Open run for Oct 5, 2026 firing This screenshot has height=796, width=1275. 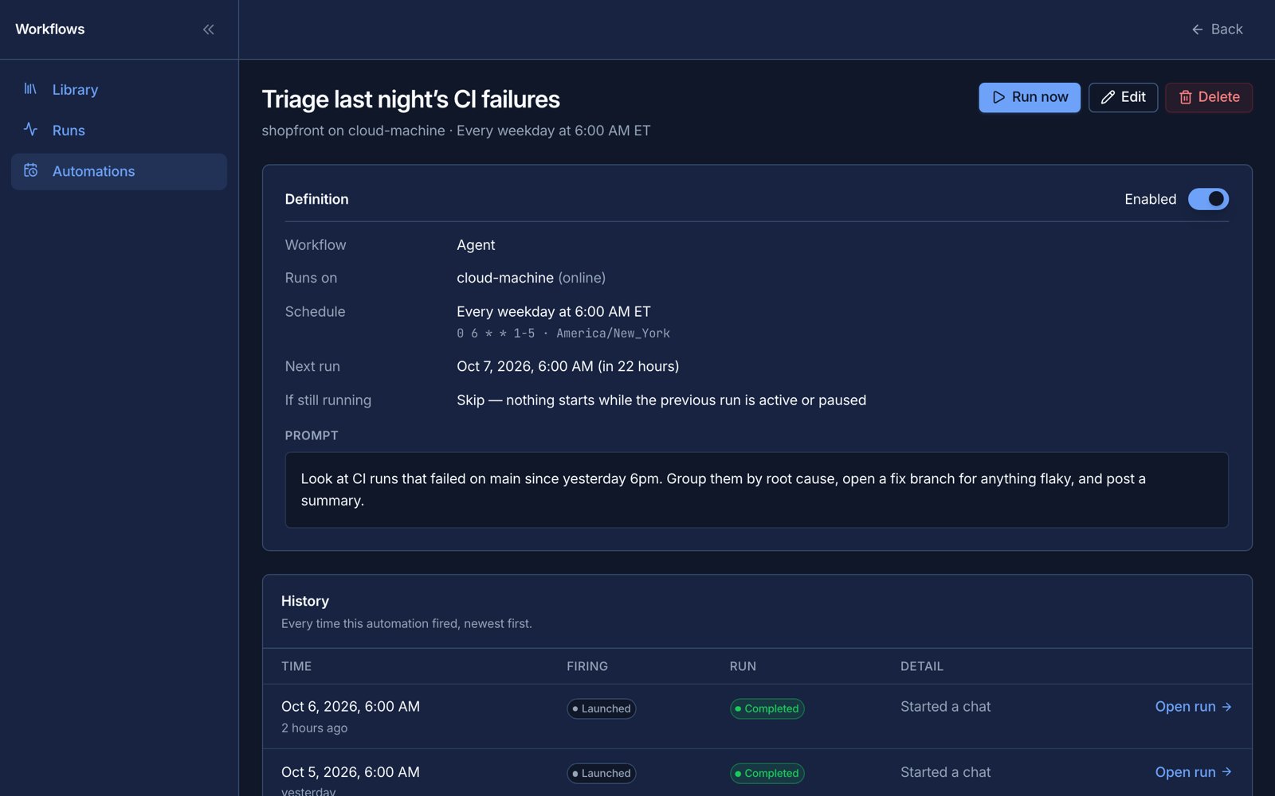[x=1194, y=772]
